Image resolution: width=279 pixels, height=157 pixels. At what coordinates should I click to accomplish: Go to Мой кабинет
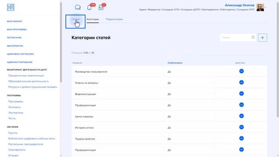tap(14, 21)
